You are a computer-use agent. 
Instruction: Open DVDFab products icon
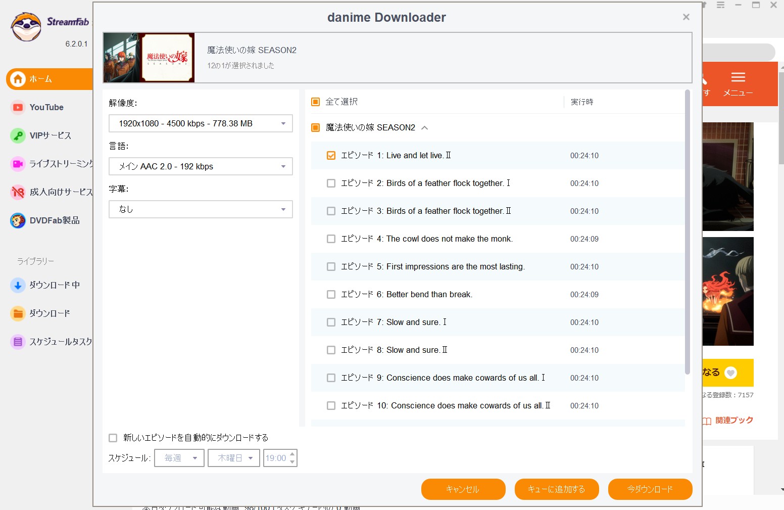coord(18,220)
